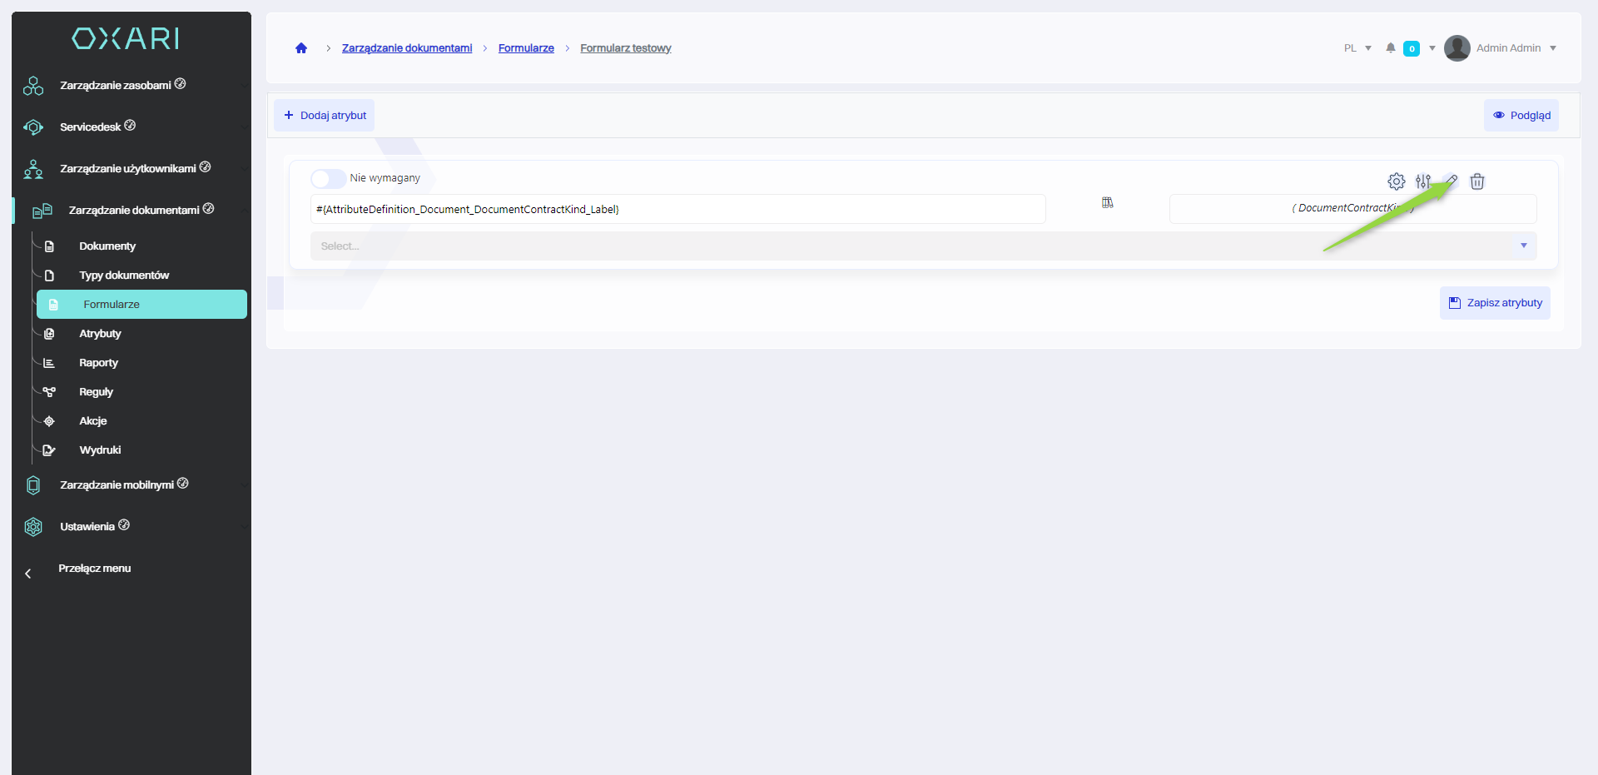
Task: Toggle the 'Nie wymagany' required switch
Action: tap(328, 179)
